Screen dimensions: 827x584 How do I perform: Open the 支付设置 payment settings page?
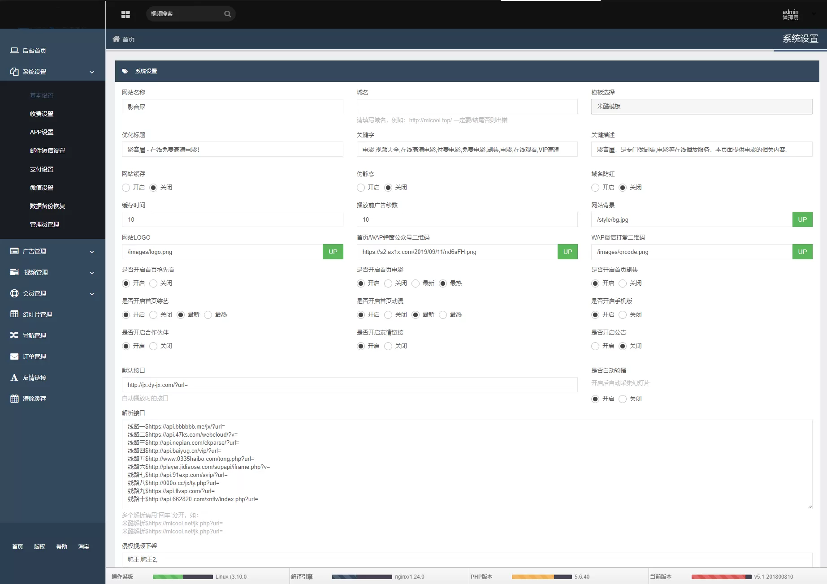[41, 169]
